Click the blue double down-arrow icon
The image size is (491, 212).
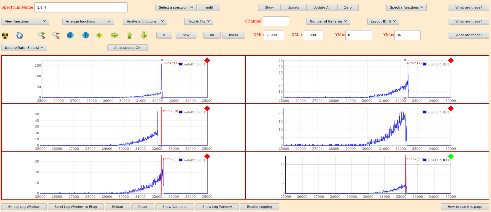(70, 35)
